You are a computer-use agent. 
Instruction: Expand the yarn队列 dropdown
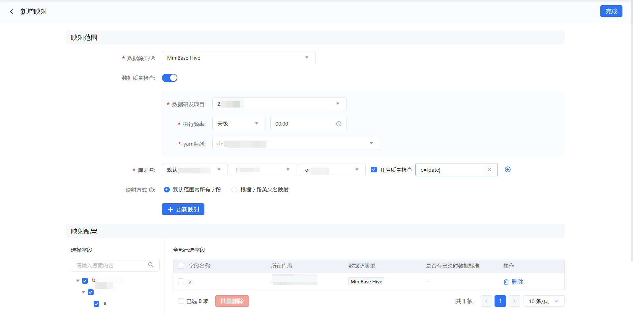(296, 143)
